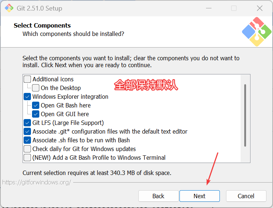
Task: Turn off Git LFS (Large File Support)
Action: (27, 123)
